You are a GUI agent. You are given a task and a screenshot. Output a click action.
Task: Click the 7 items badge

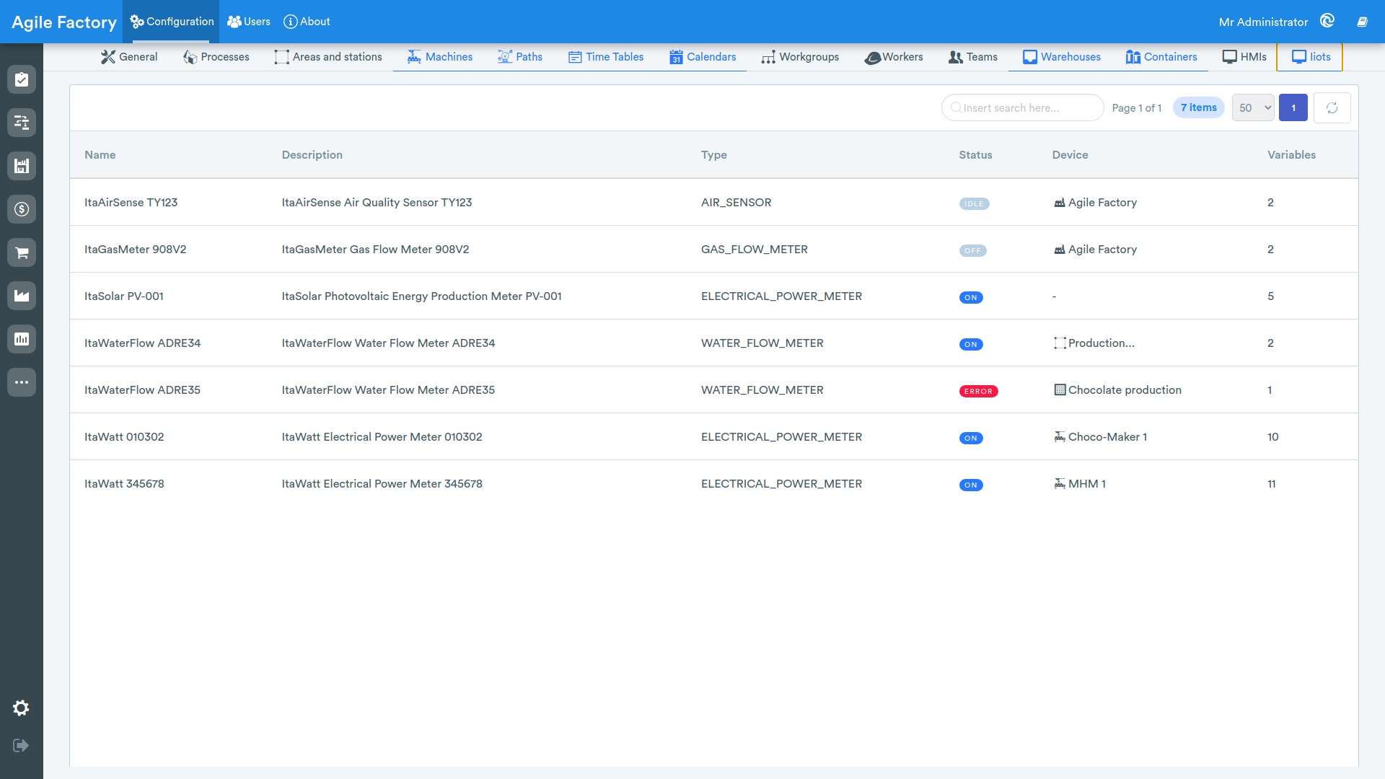click(x=1198, y=107)
